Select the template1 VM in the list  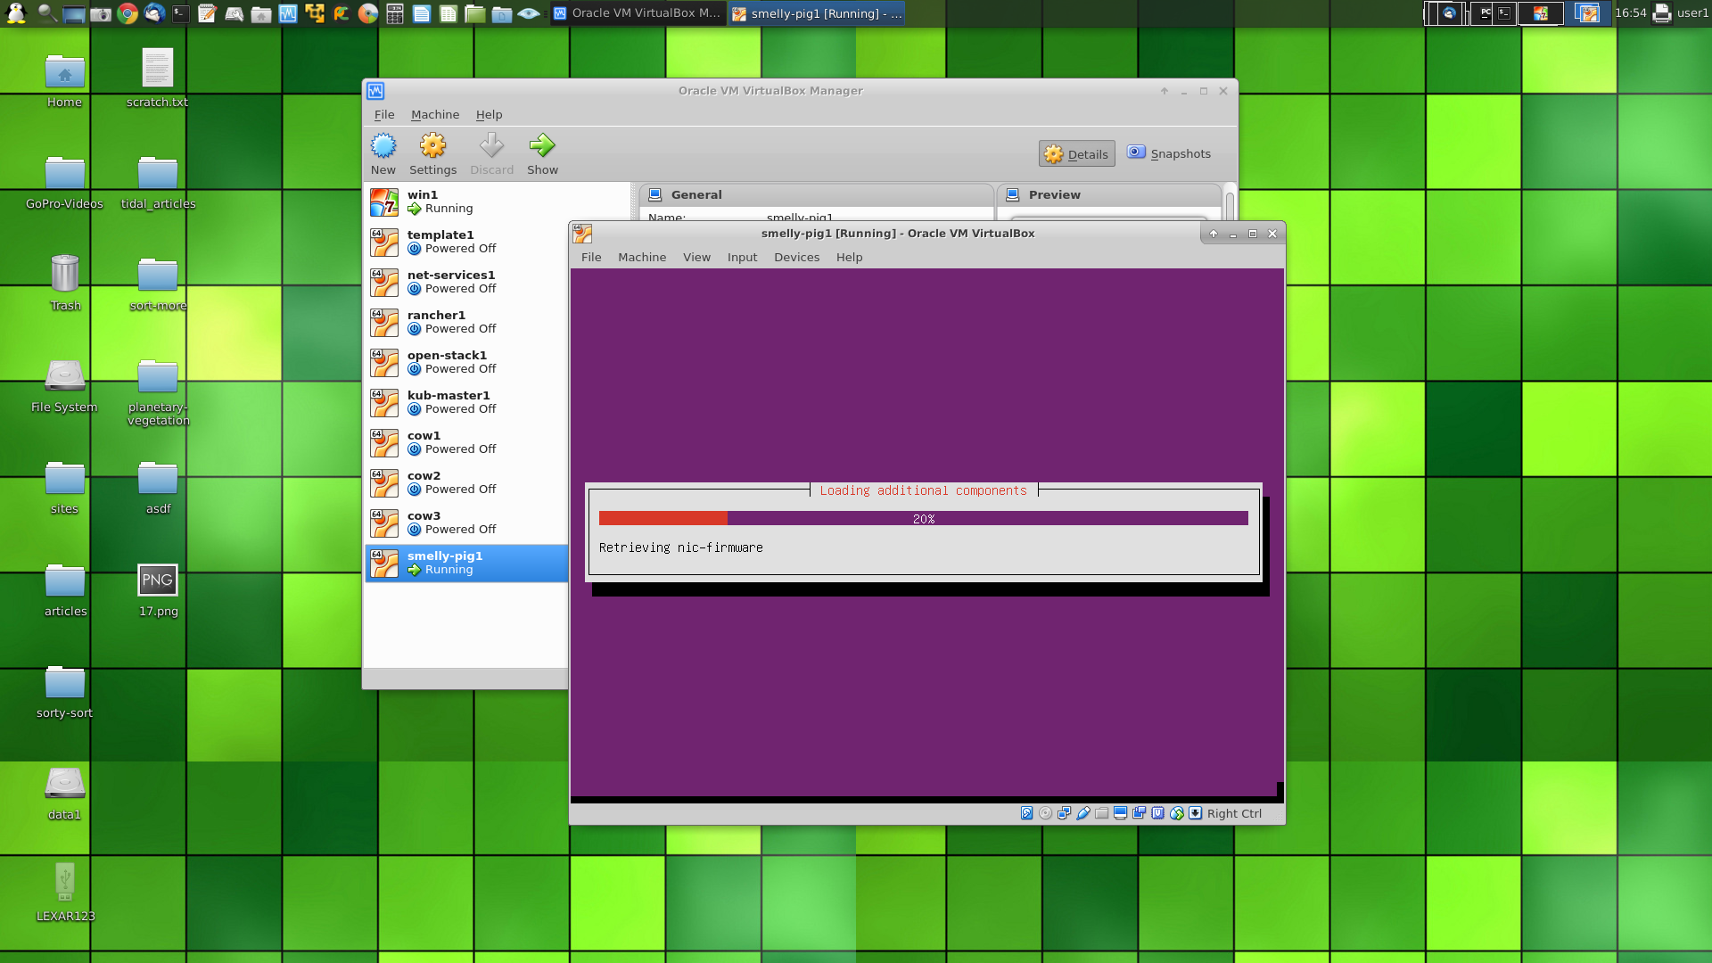pos(466,243)
